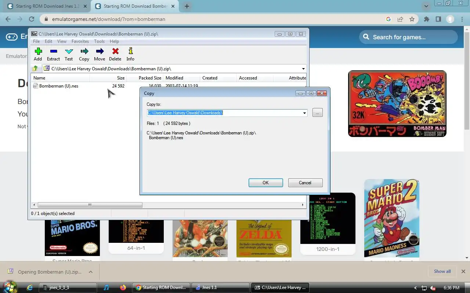Confirm the copy with the OK button
Viewport: 470px width, 293px height.
click(x=265, y=183)
